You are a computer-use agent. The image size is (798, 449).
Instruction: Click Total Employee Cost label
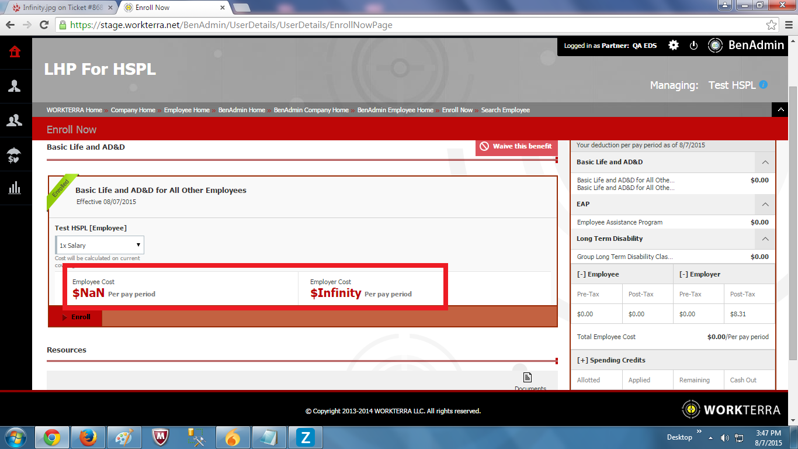tap(606, 337)
